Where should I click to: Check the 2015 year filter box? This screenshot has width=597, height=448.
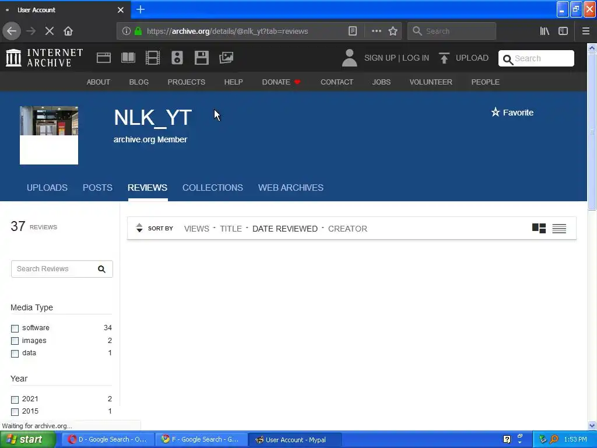[15, 412]
